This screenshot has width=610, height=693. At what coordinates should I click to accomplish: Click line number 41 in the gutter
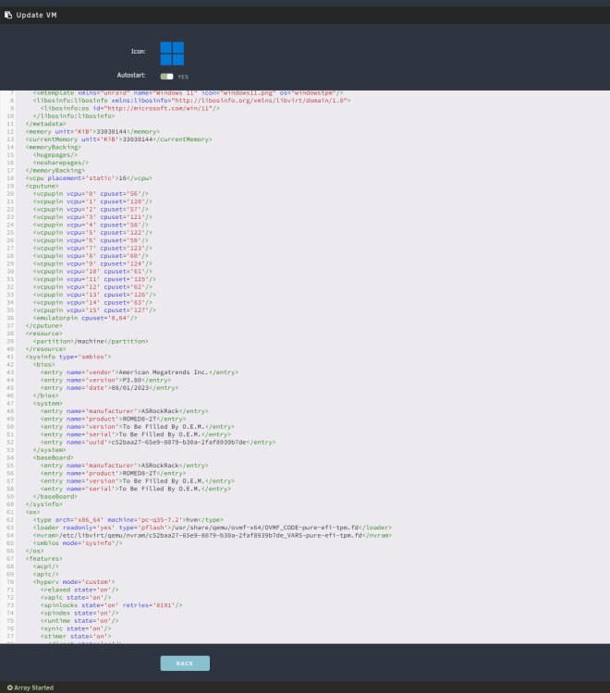click(x=10, y=357)
